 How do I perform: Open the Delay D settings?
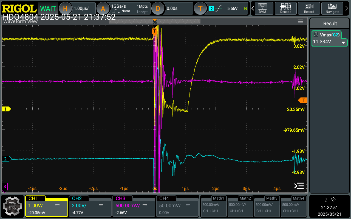pyautogui.click(x=158, y=8)
